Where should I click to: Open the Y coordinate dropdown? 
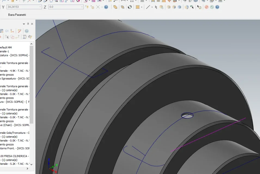pos(40,7)
